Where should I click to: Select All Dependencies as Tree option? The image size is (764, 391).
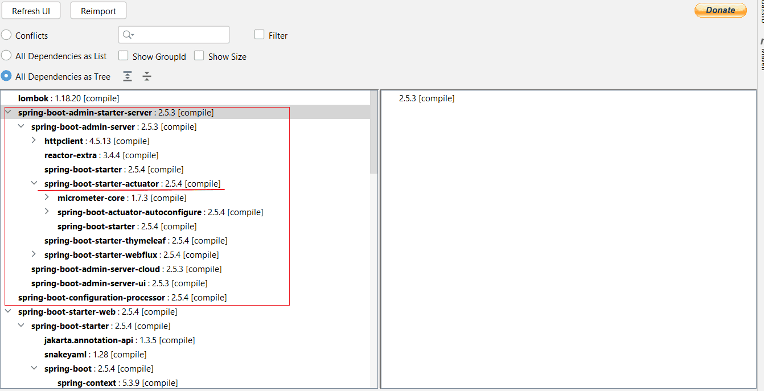coord(6,76)
